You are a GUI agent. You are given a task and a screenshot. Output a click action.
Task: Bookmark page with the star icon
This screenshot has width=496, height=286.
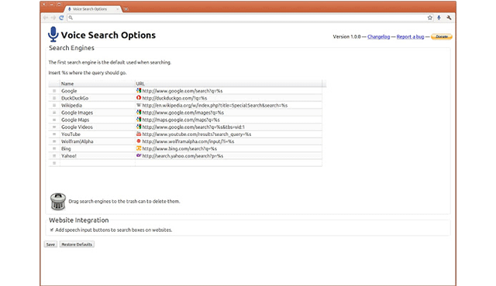click(x=429, y=18)
